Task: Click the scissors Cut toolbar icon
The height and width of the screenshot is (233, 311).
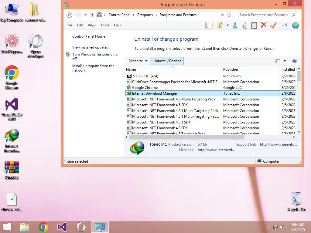Action: [x=235, y=25]
